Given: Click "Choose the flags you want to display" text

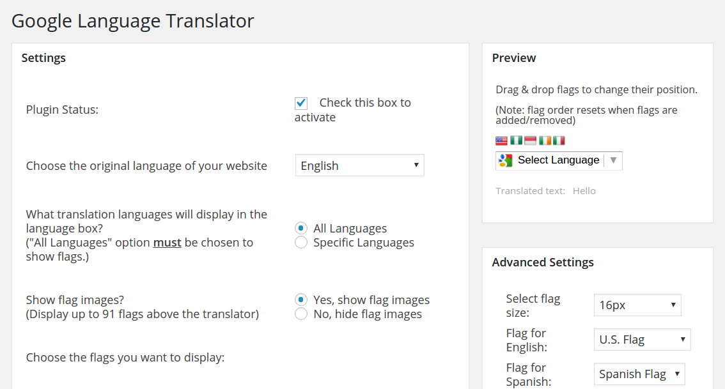Looking at the screenshot, I should coord(125,358).
